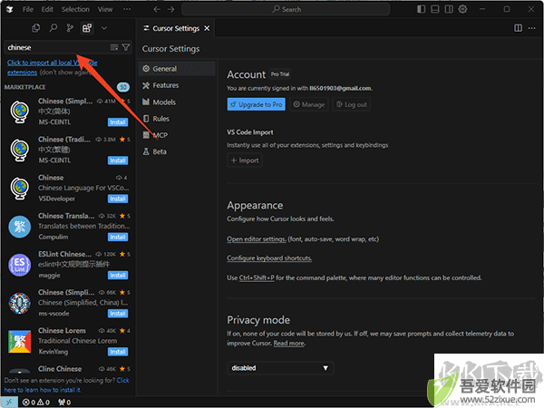
Task: Open editor more actions ellipsis
Action: click(x=532, y=28)
